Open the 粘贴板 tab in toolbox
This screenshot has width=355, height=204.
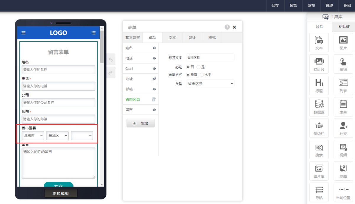point(344,27)
